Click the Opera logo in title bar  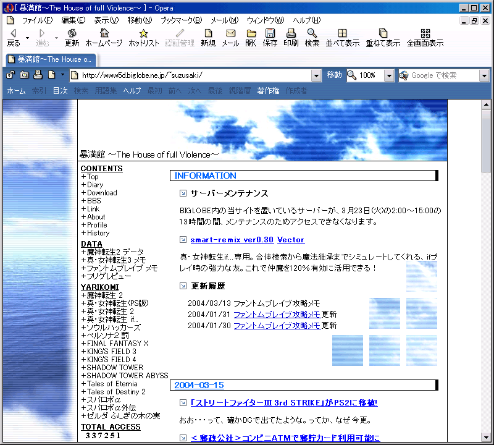pos(9,8)
